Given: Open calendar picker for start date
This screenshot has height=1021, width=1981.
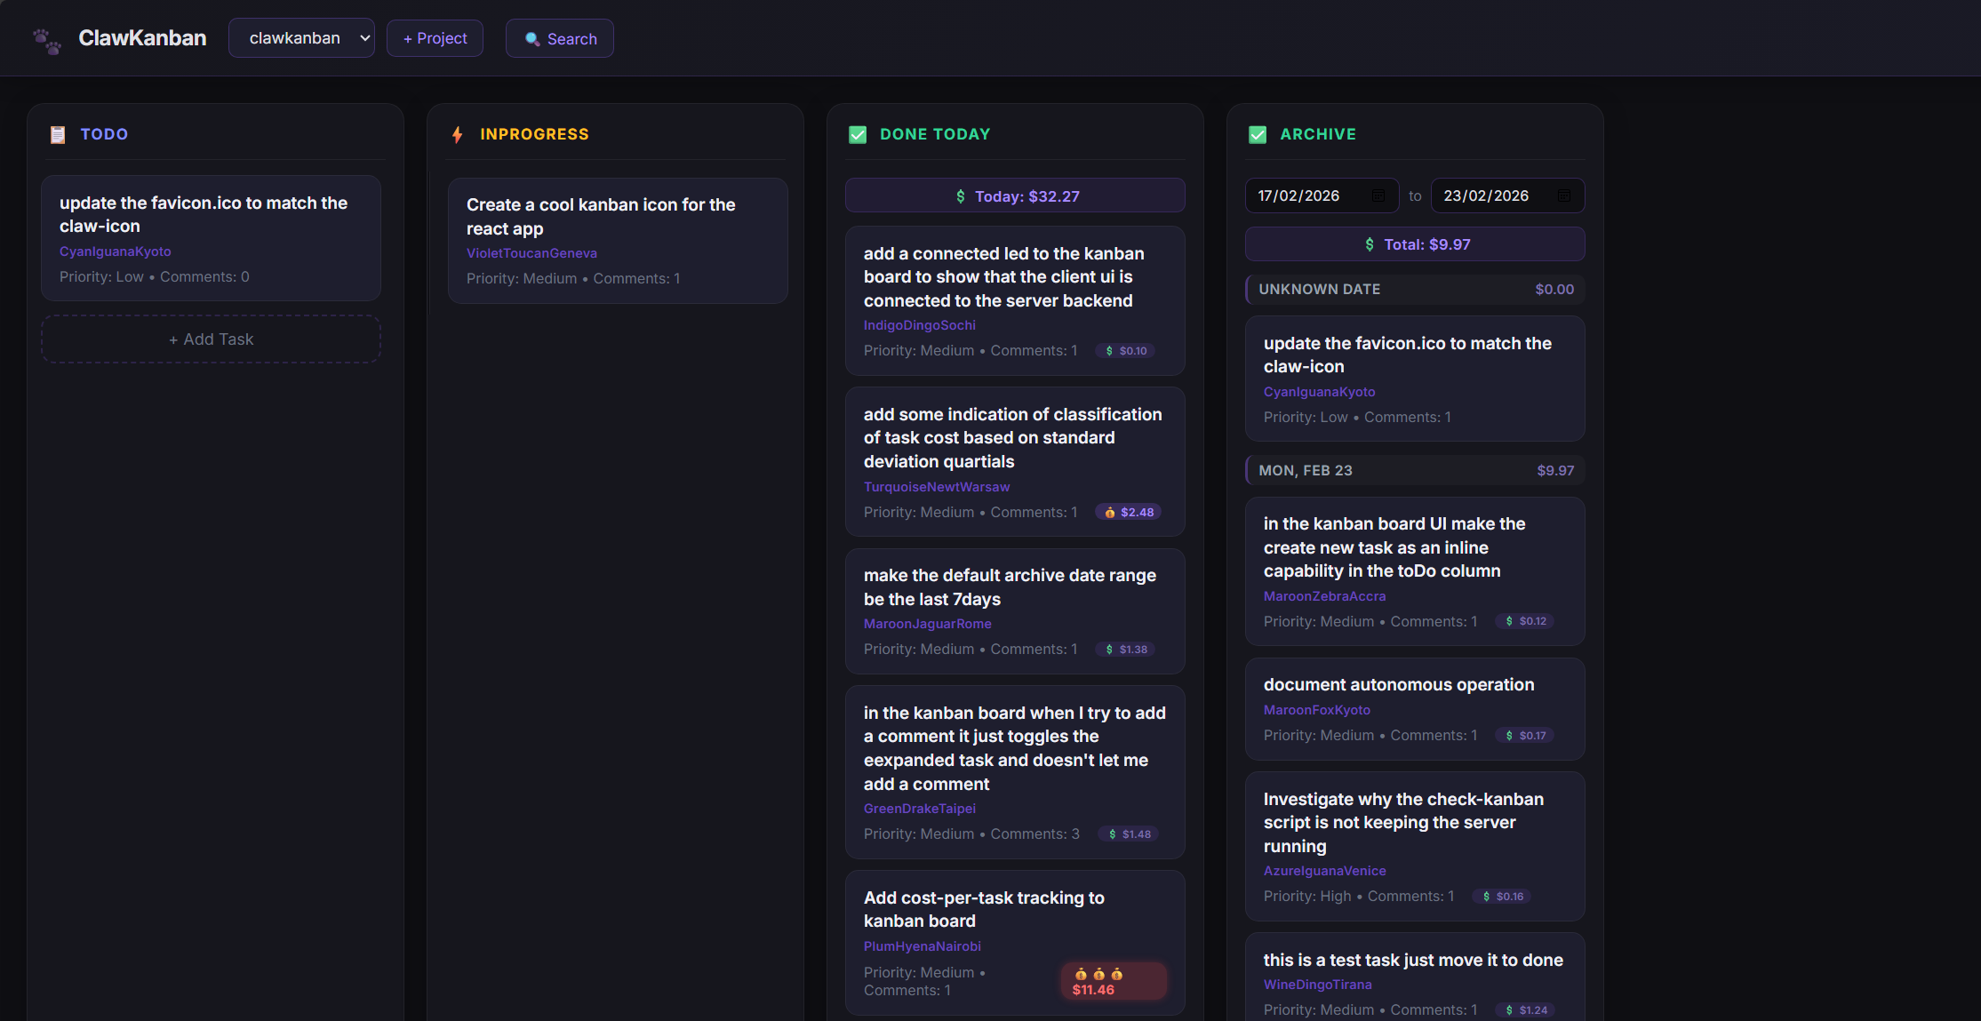Looking at the screenshot, I should pyautogui.click(x=1378, y=195).
